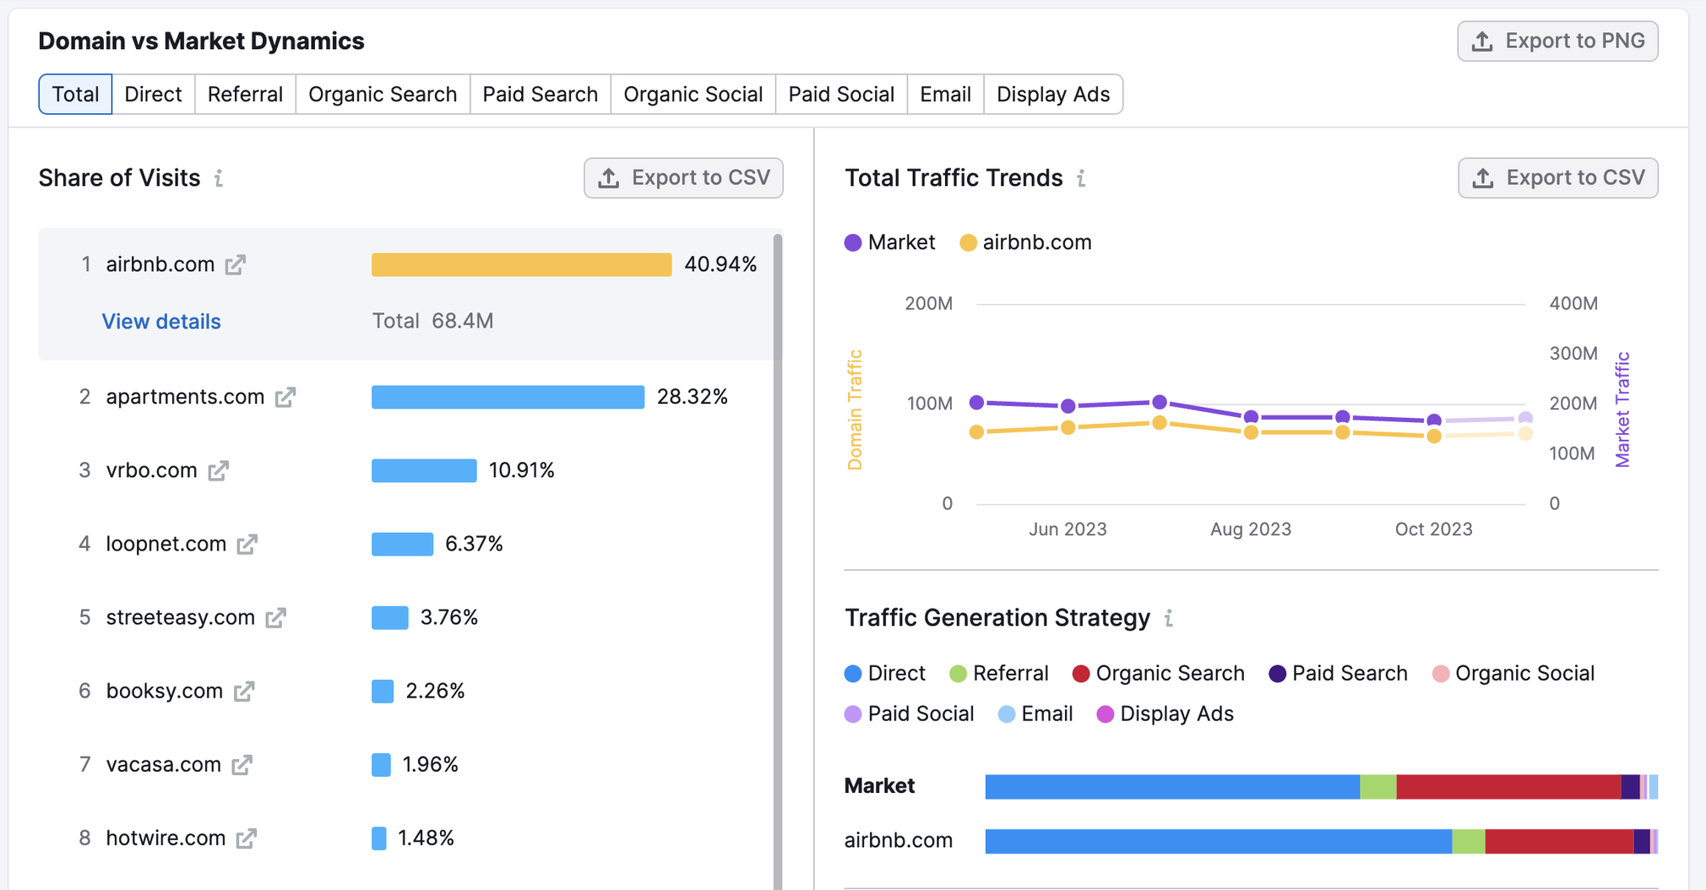The width and height of the screenshot is (1706, 890).
Task: Click the apartments.com blue share bar
Action: coord(508,397)
